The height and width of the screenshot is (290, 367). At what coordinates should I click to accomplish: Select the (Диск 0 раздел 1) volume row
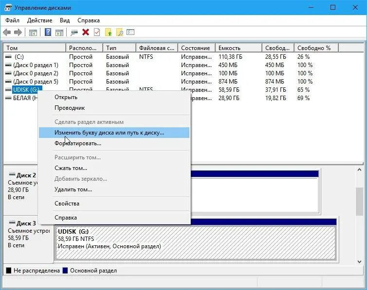[x=183, y=65]
